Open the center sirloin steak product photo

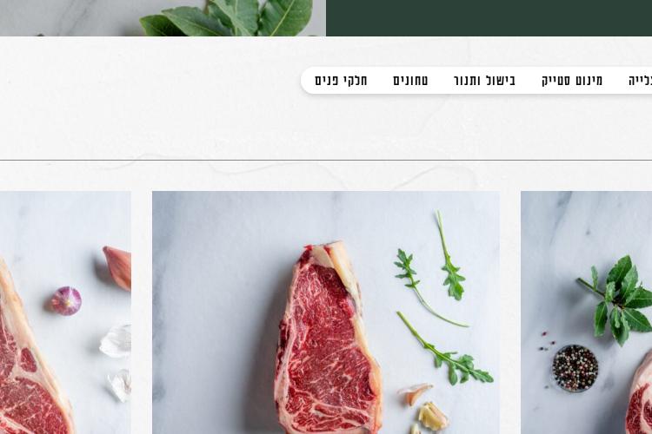tap(326, 312)
